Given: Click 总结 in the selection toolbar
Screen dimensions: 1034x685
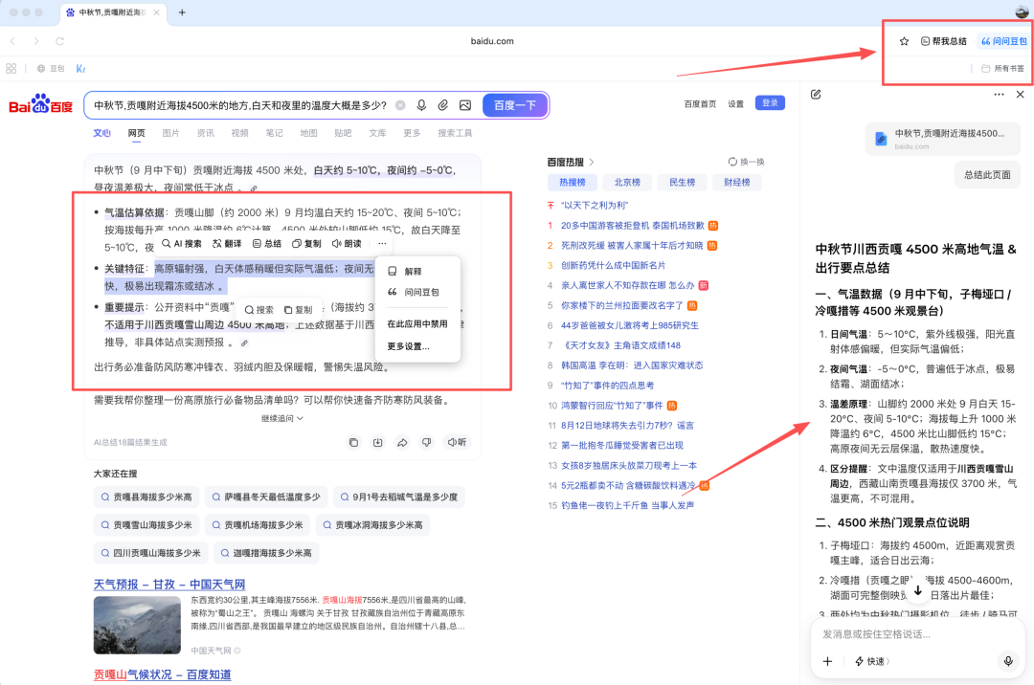Looking at the screenshot, I should (x=267, y=244).
